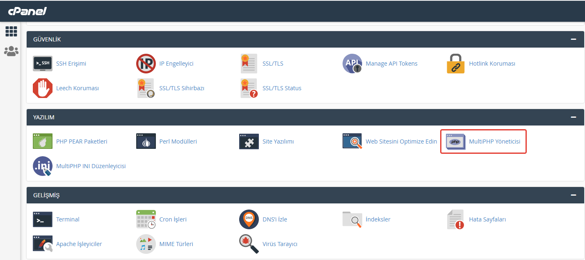
Task: Click the MultiPHP Yöneticisi php icon
Action: click(x=455, y=141)
